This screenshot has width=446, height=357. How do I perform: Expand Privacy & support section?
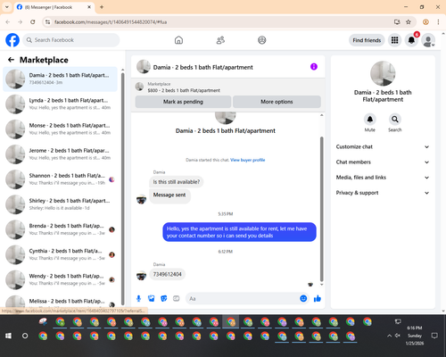383,193
